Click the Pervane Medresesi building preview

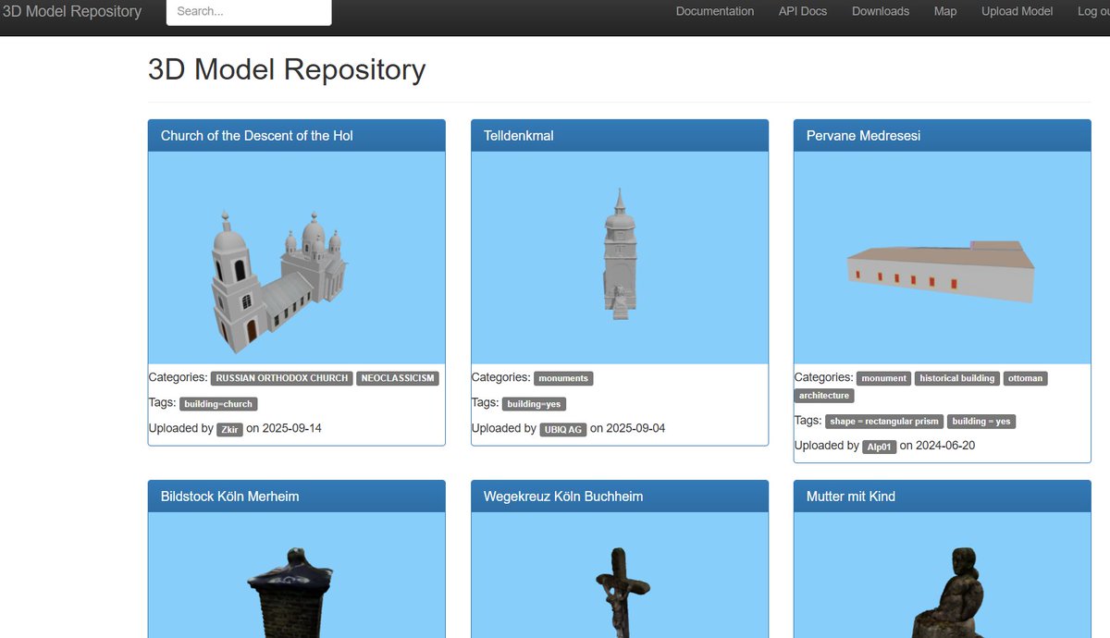click(943, 258)
